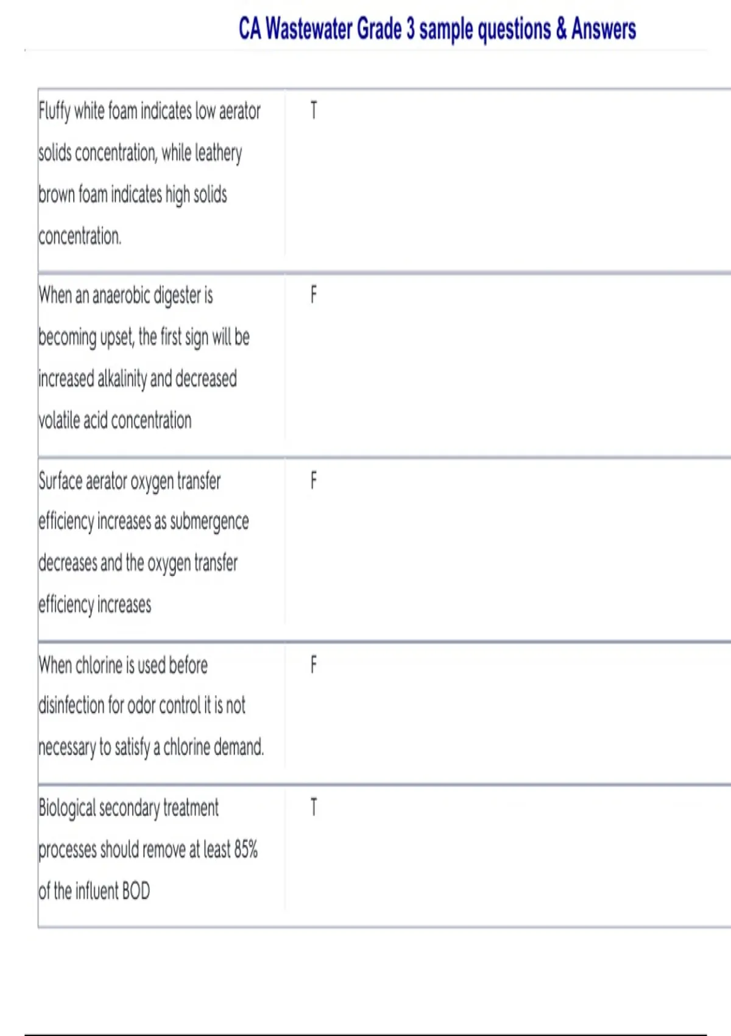731x1036 pixels.
Task: Click the line "solids concentration, while leathery"
Action: tap(140, 154)
